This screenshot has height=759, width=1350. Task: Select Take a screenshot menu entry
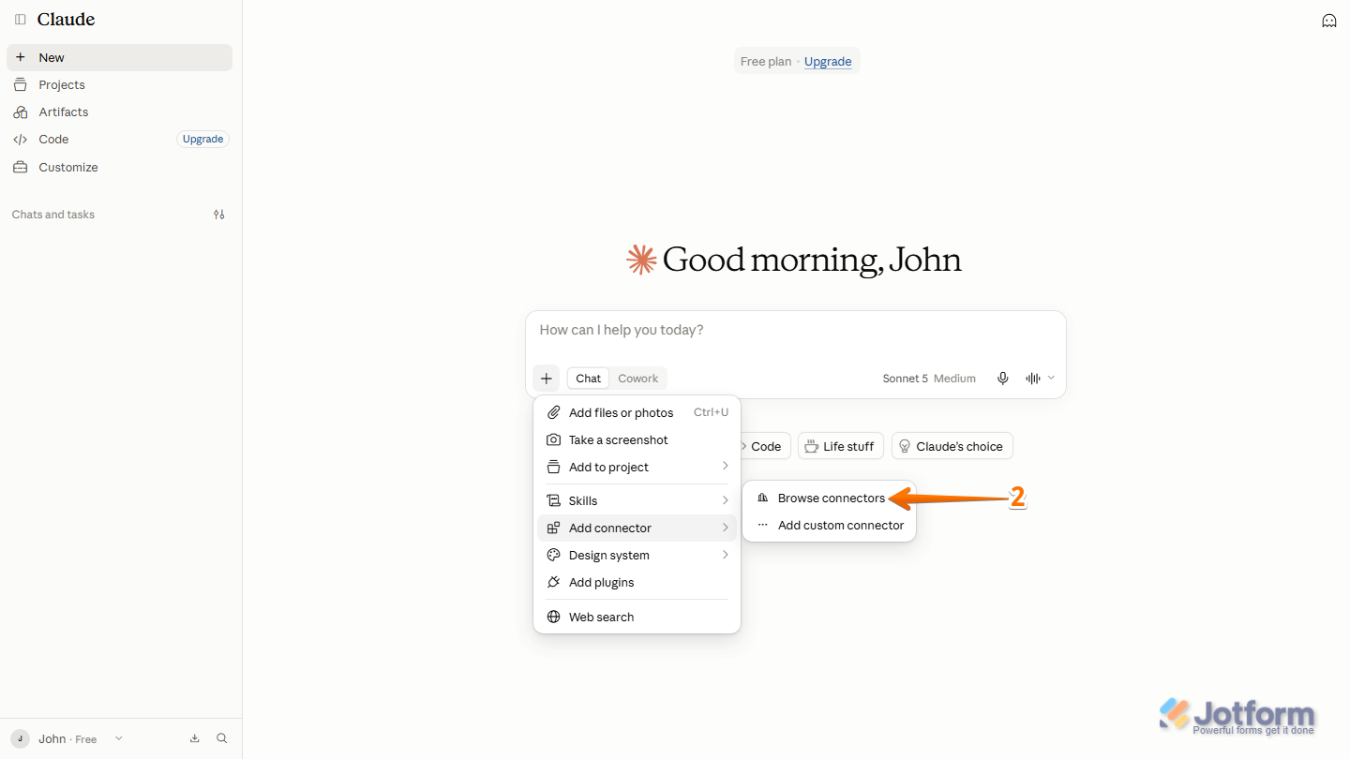click(637, 439)
